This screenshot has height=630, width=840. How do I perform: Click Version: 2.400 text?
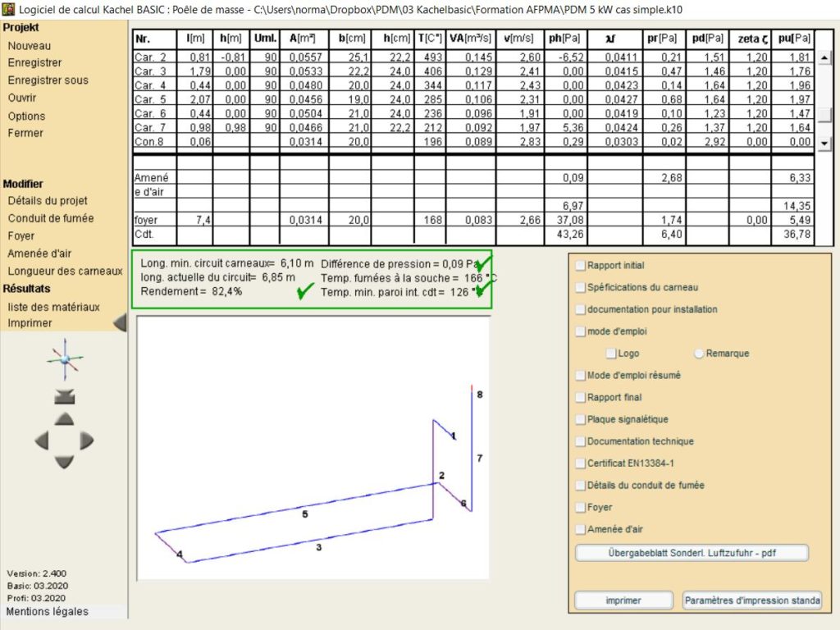(x=36, y=573)
